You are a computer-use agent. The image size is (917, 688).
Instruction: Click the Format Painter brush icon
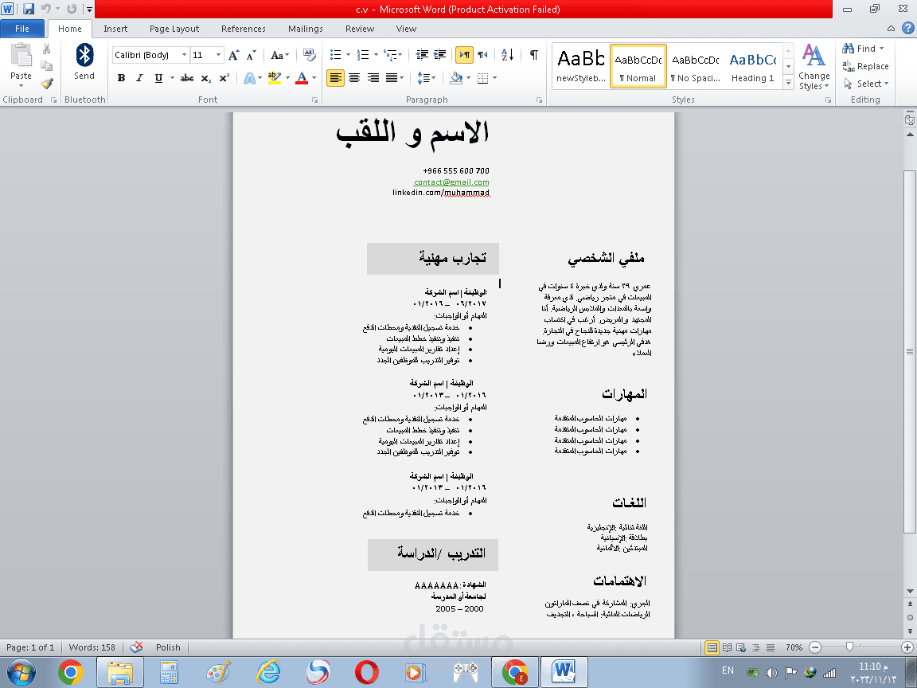click(x=47, y=84)
